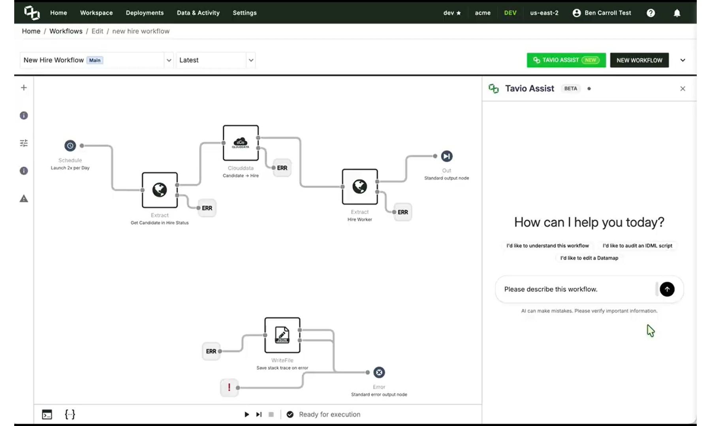Open the Workspace menu
711x426 pixels.
pos(96,13)
